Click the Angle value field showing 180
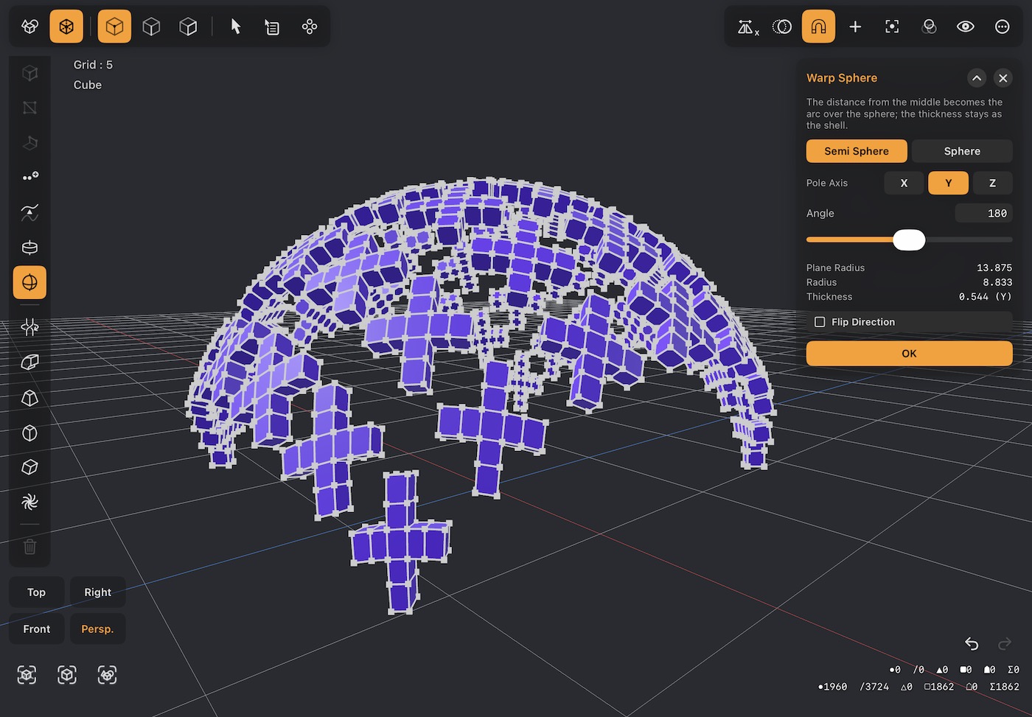This screenshot has width=1032, height=717. coord(983,214)
